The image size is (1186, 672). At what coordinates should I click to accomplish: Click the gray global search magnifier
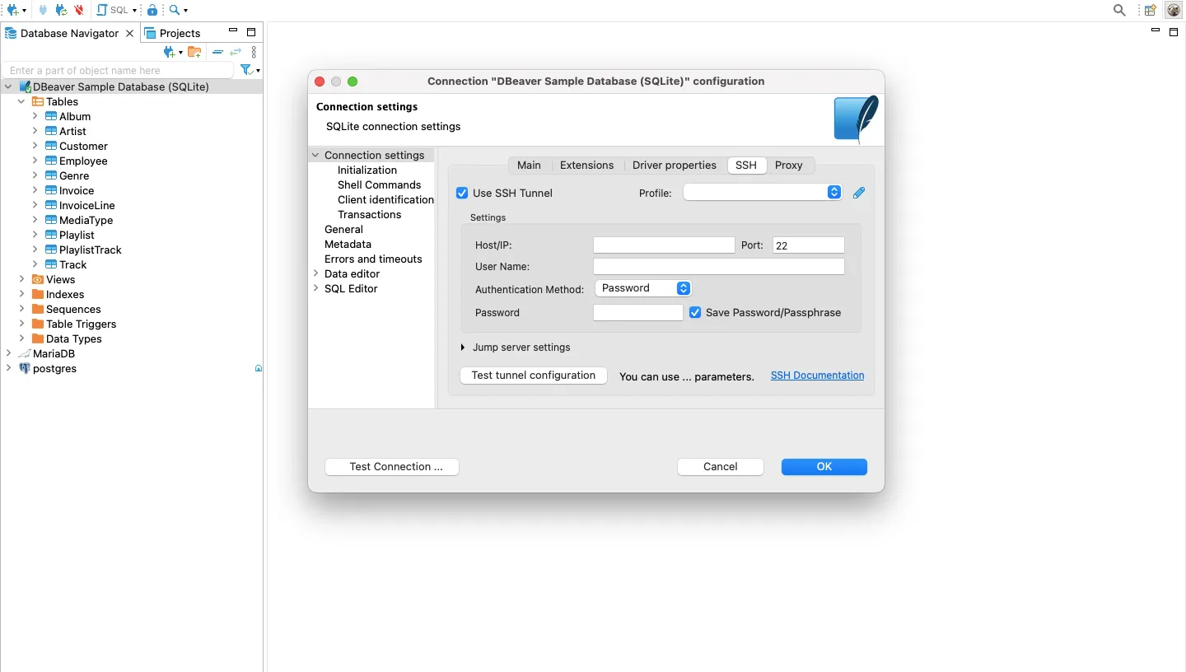pyautogui.click(x=1119, y=10)
